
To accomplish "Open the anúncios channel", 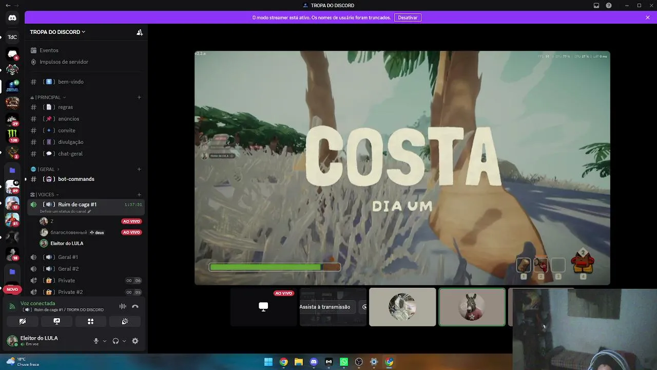I will (86, 119).
